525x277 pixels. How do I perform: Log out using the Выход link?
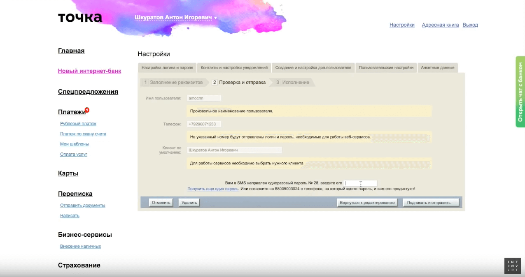pos(470,25)
